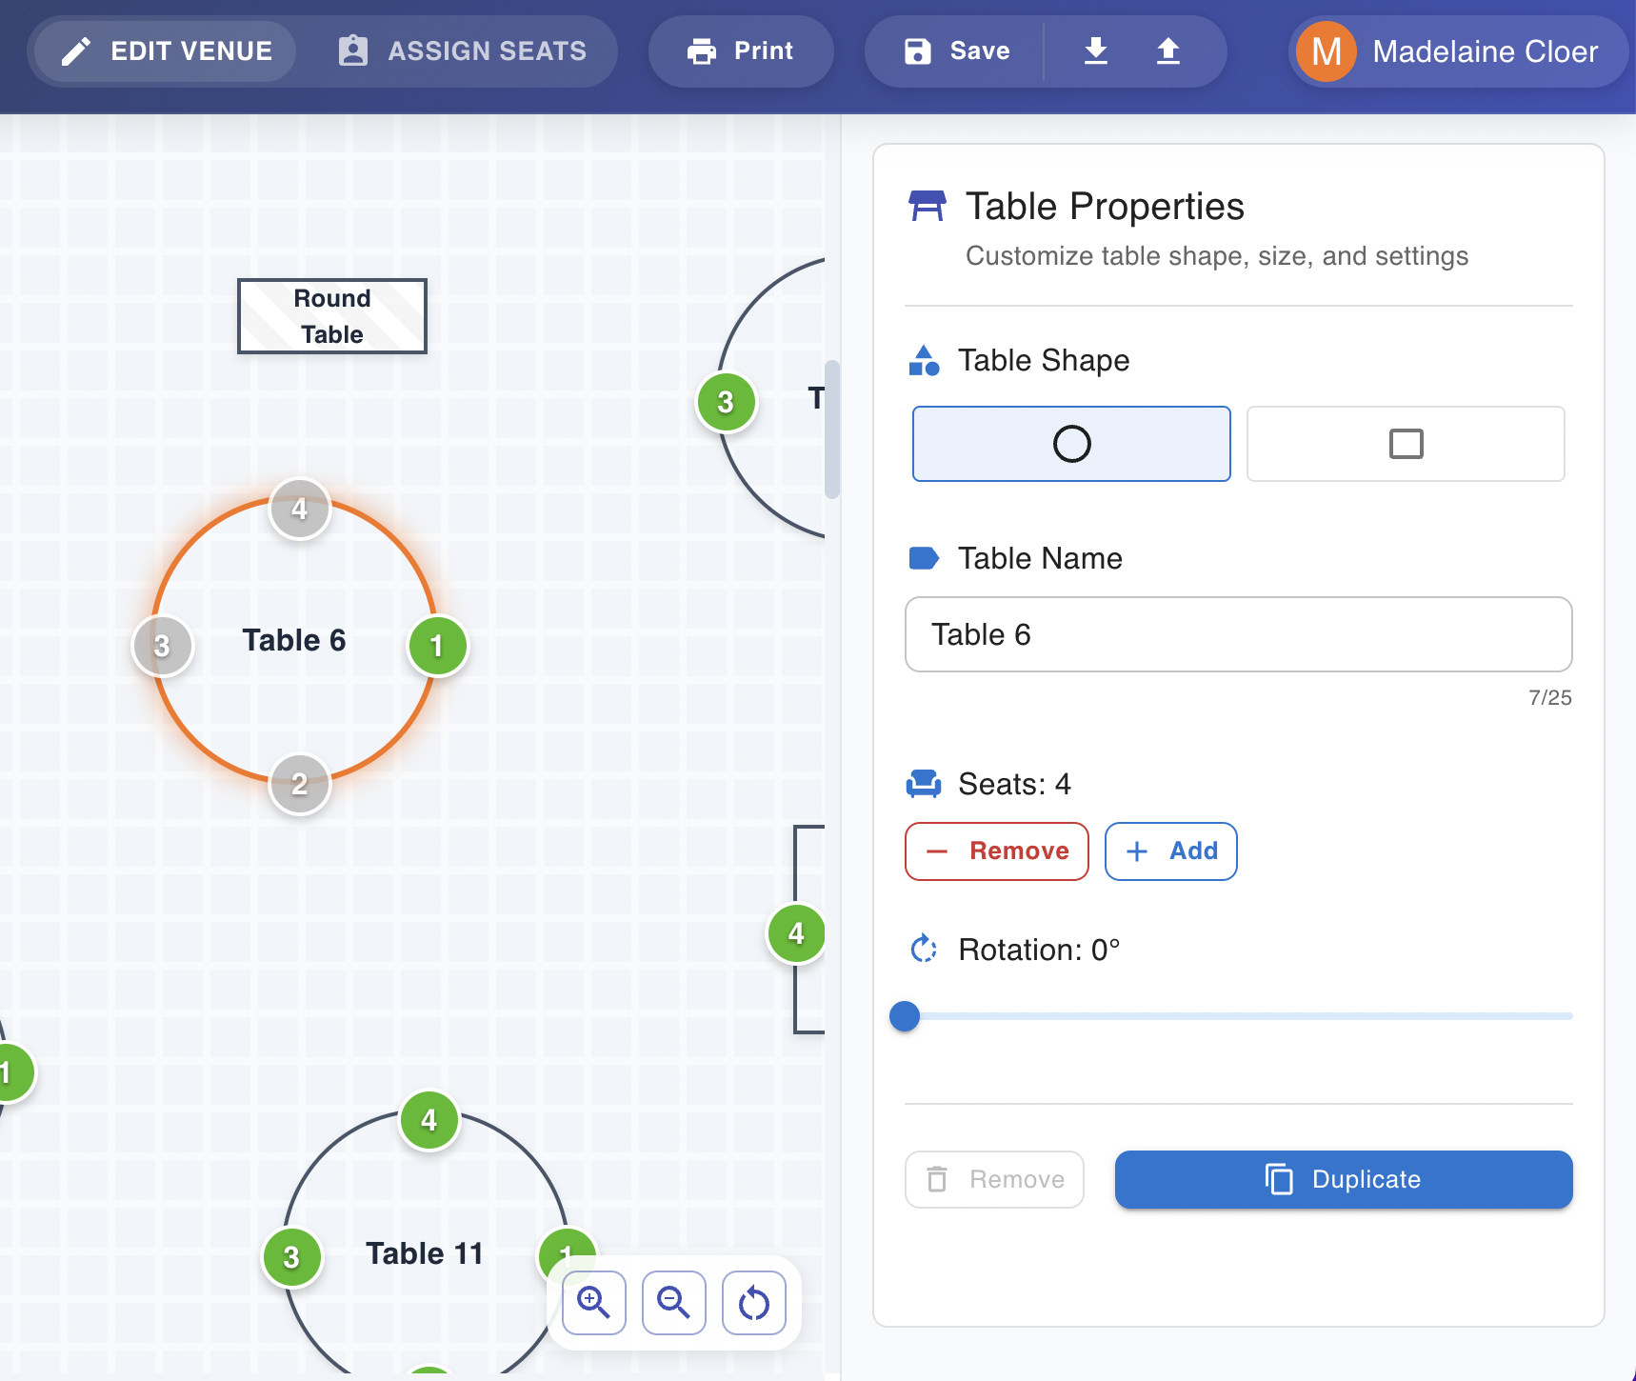Click the Rotation arrow icon
This screenshot has height=1381, width=1636.
(x=924, y=949)
